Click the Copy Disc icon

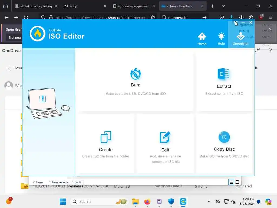(x=224, y=137)
